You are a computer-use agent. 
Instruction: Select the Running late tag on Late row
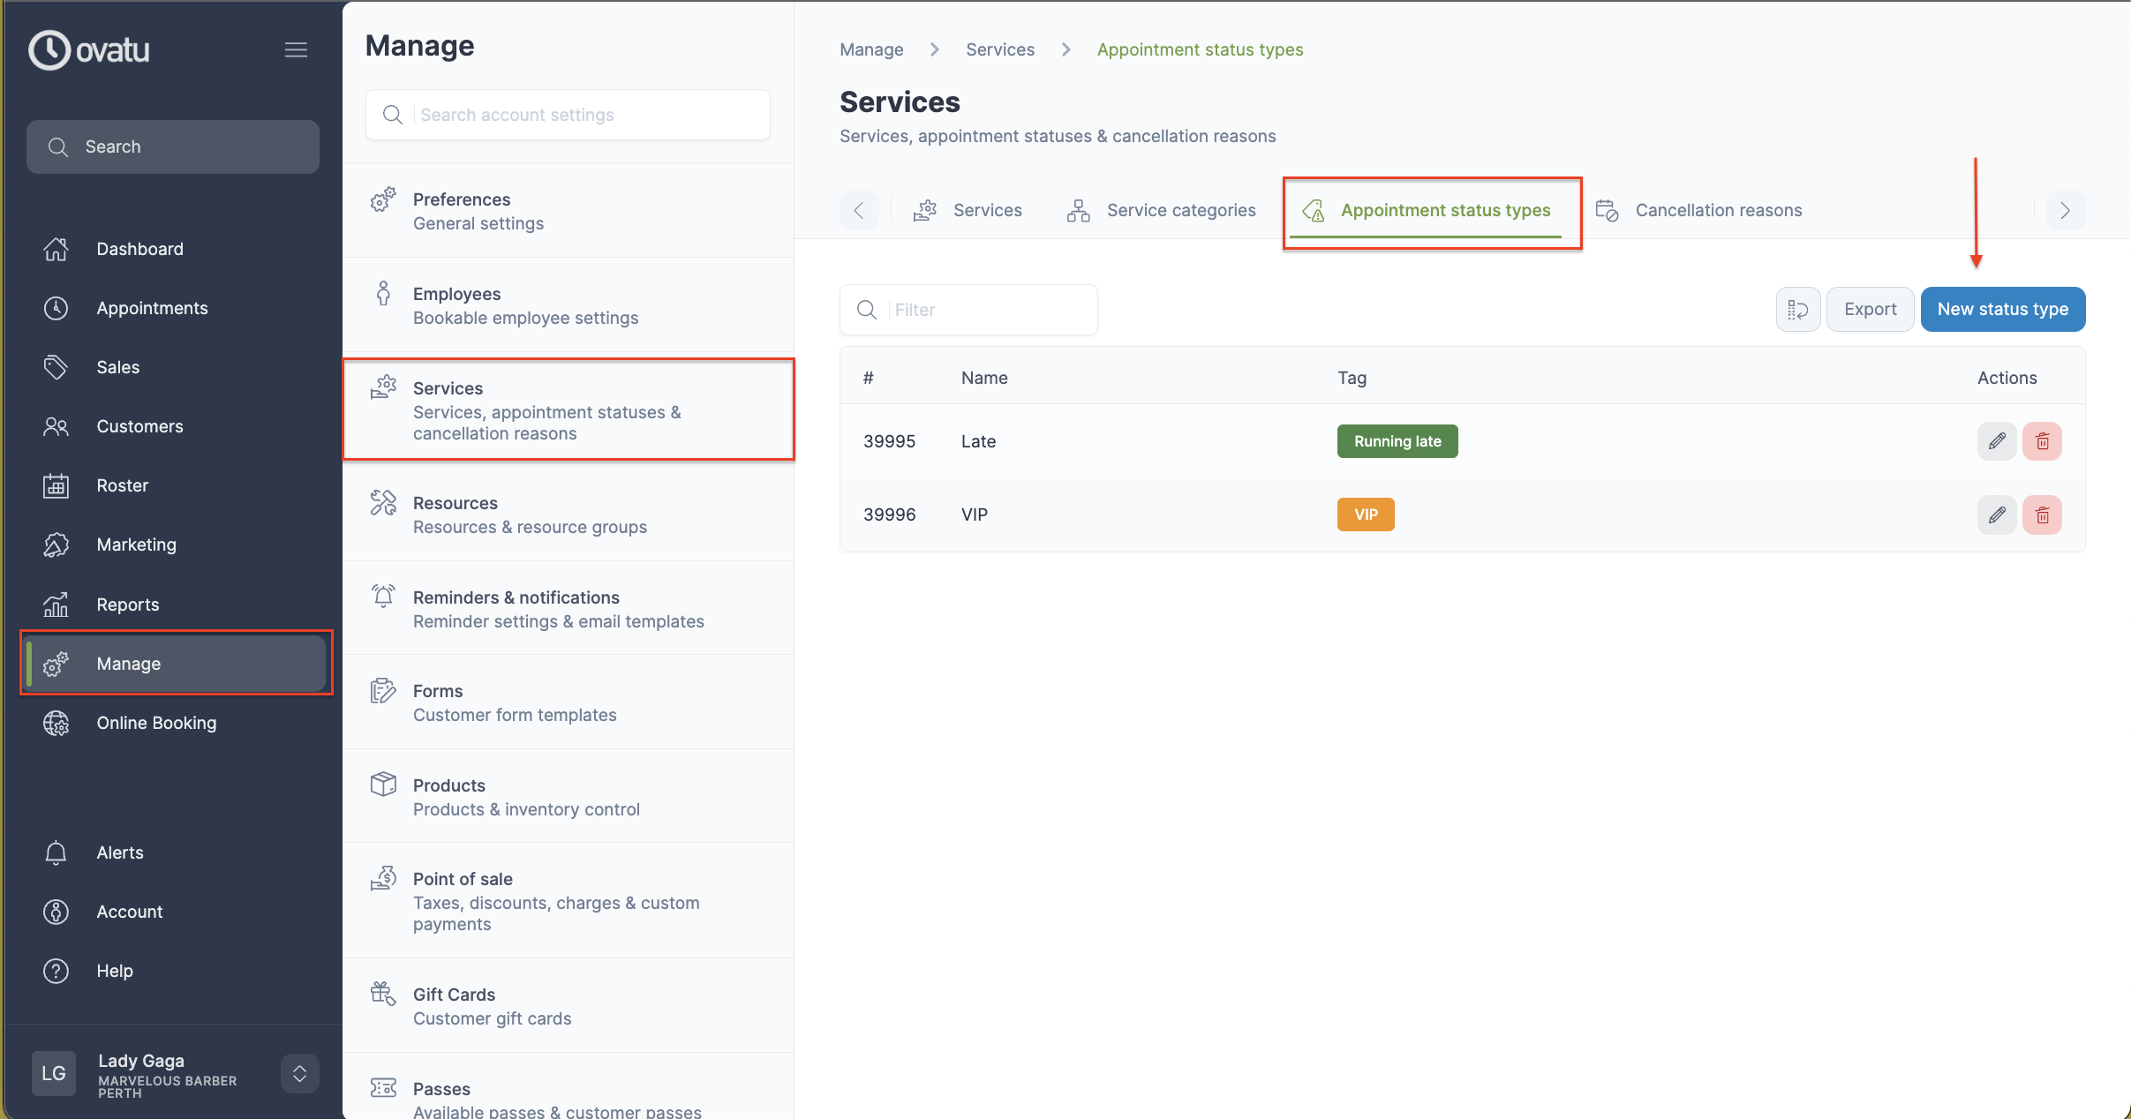pos(1396,441)
